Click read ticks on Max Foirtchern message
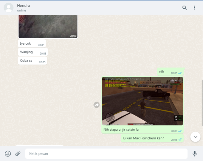 [x=180, y=139]
